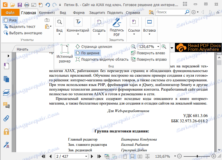This screenshot has height=160, width=222.
Task: Zoom in using the plus magnifier in Вид popup
Action: (x=164, y=46)
